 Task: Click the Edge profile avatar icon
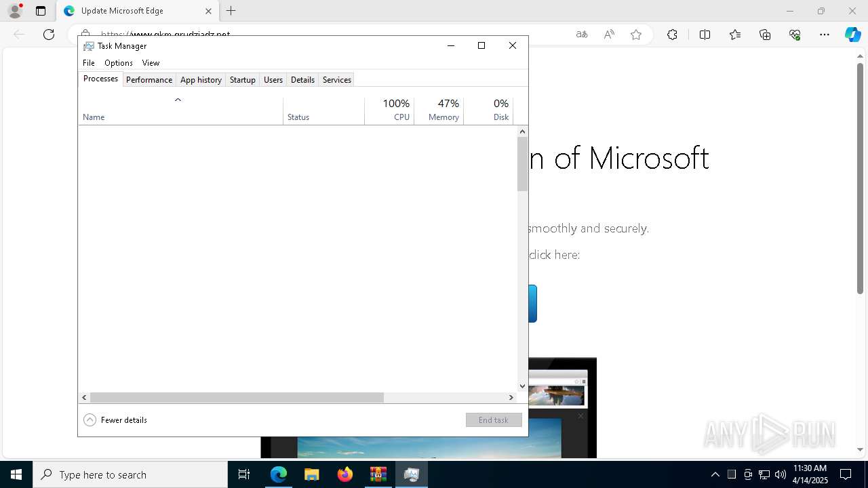tap(15, 11)
